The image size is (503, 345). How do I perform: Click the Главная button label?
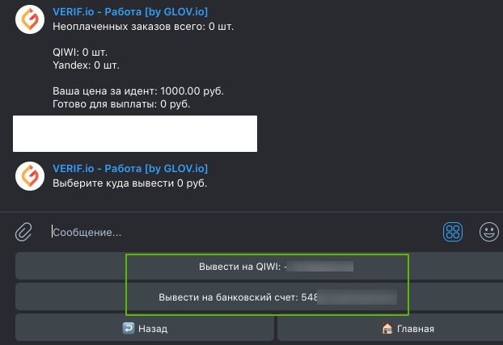[x=415, y=329]
